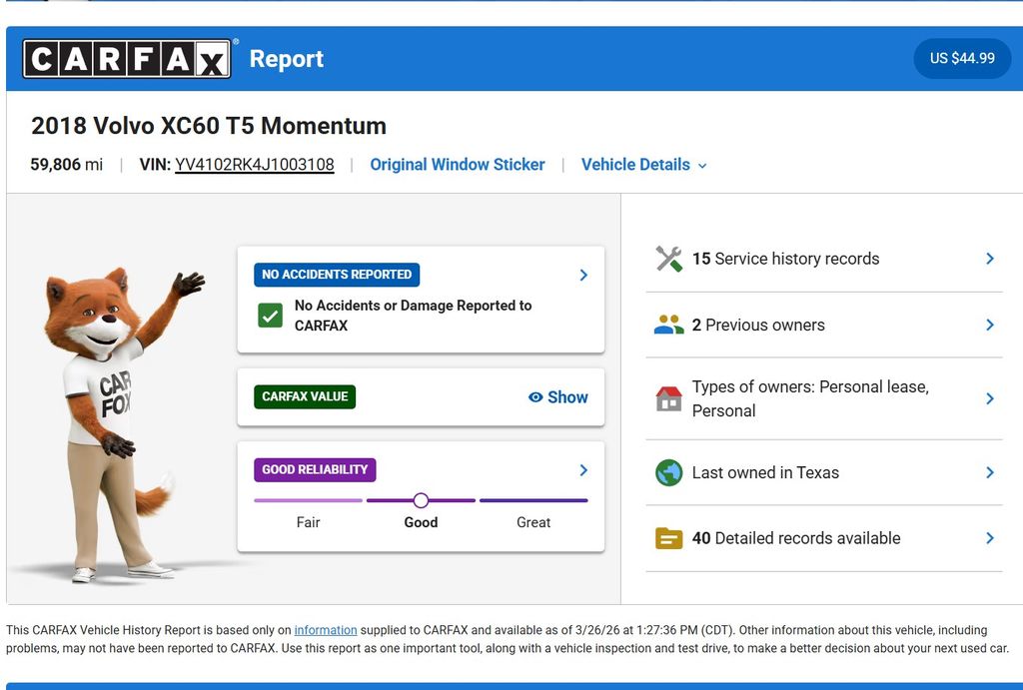
Task: Click the Good reliability slider handle
Action: (421, 500)
